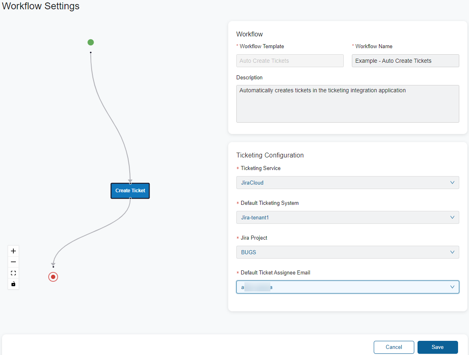
Task: Select the green start node
Action: [x=91, y=43]
